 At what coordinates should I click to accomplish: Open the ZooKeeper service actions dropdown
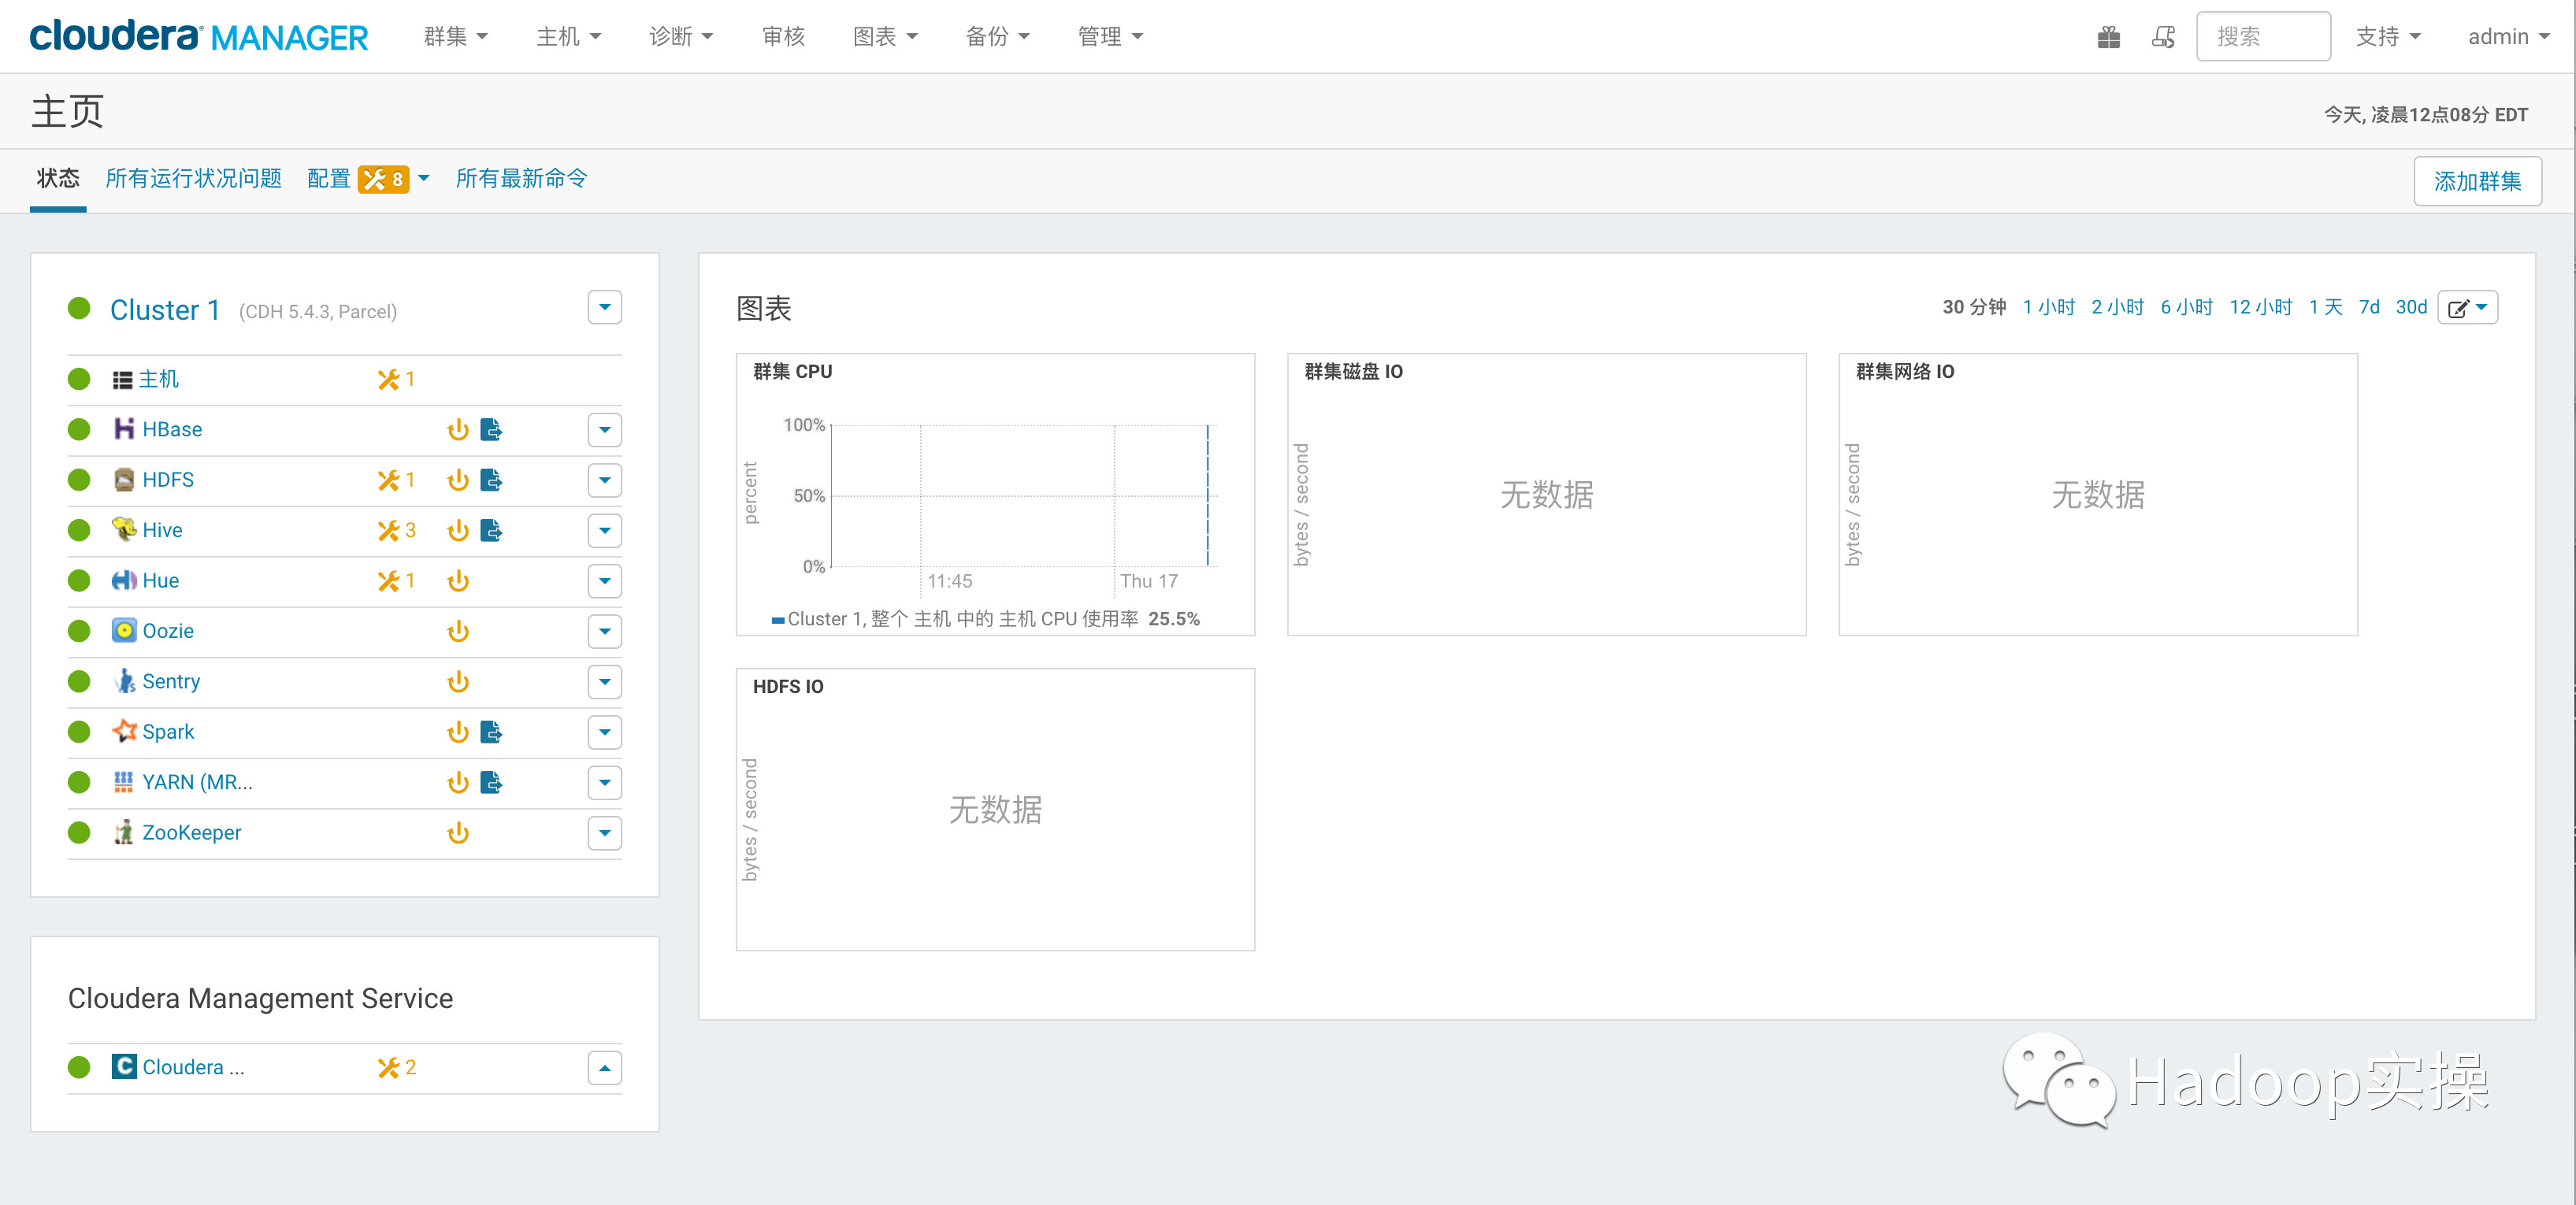coord(605,833)
